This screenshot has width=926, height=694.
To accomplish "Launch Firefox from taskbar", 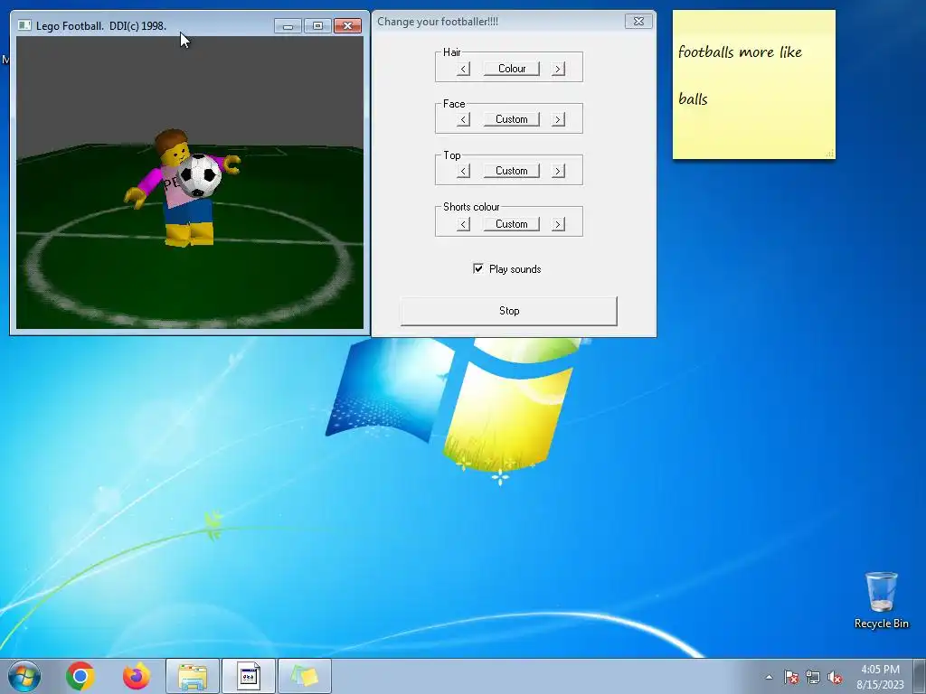I will pyautogui.click(x=137, y=676).
